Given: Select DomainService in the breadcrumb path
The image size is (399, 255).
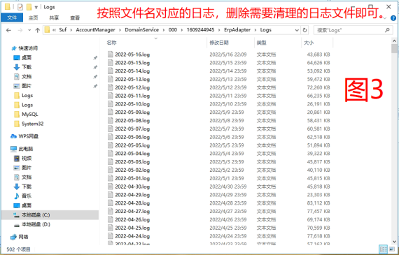Looking at the screenshot, I should tap(141, 30).
